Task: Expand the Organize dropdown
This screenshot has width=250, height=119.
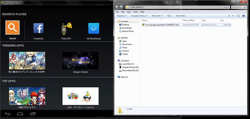Action: pos(122,16)
